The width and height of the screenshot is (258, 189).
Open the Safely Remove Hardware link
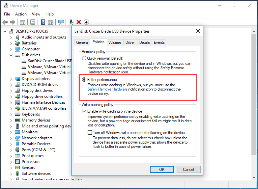(107, 89)
